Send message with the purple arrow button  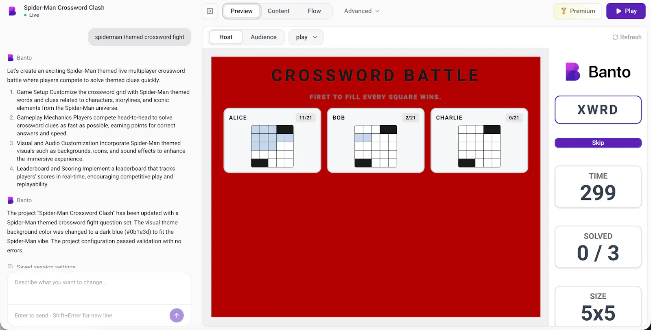(177, 315)
